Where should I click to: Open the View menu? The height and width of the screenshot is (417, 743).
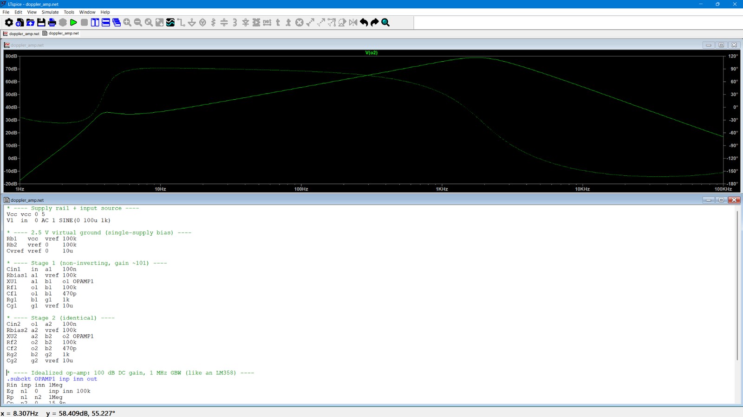(32, 12)
